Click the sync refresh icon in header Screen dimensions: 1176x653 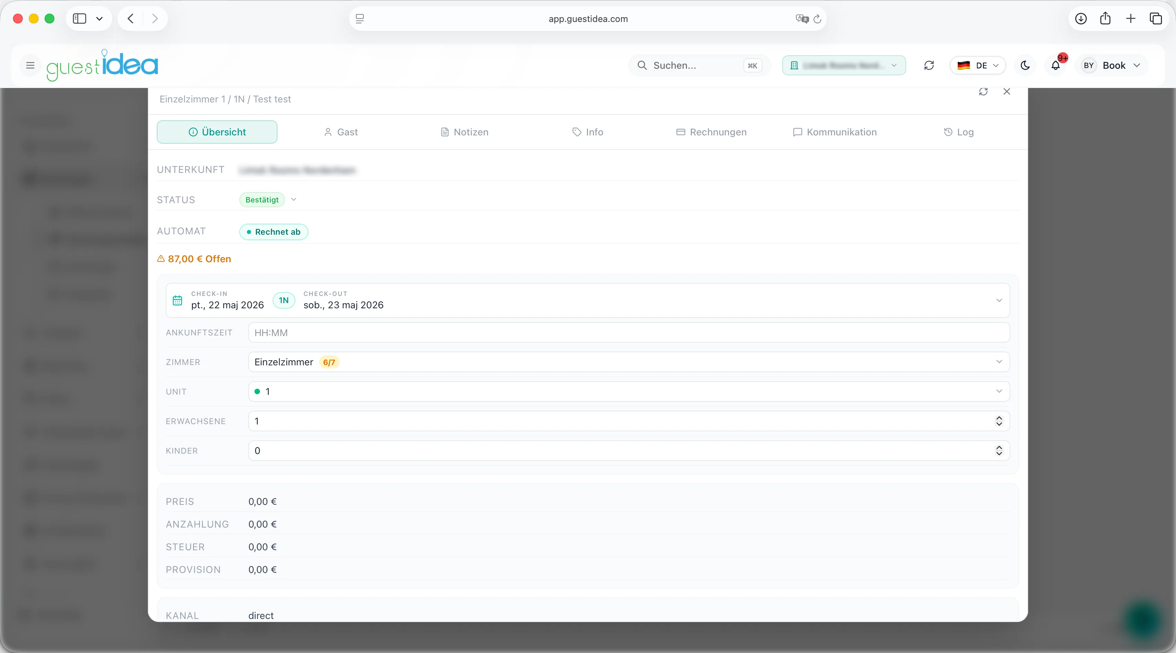[x=928, y=65]
